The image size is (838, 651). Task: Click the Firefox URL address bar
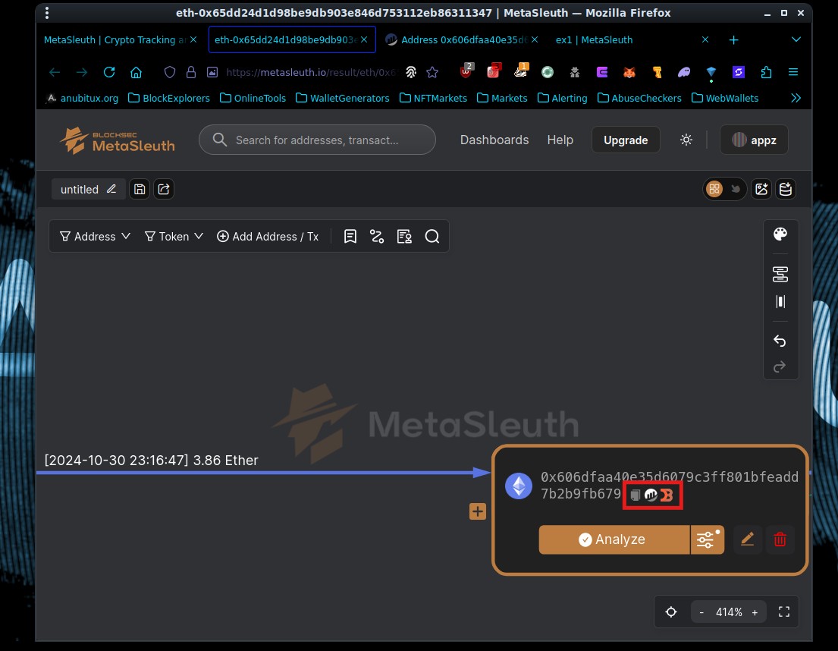(310, 72)
